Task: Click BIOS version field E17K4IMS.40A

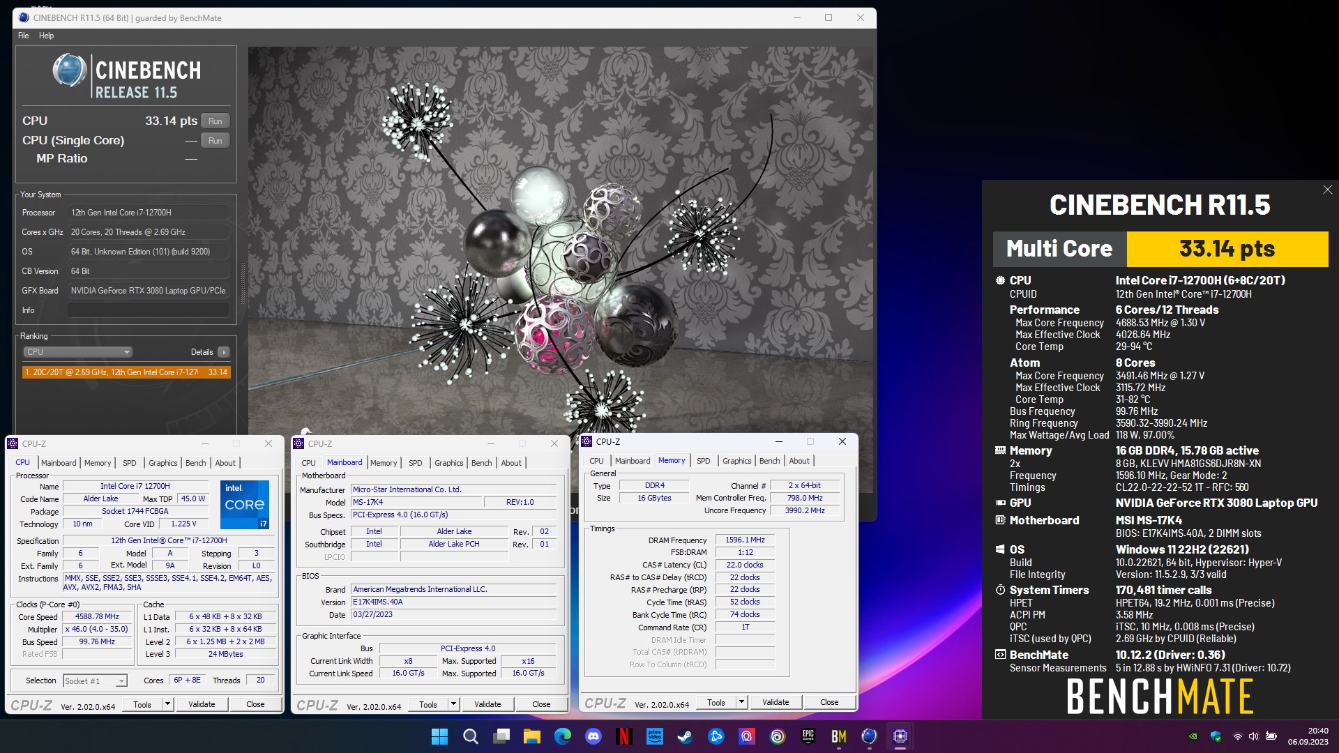Action: point(454,602)
